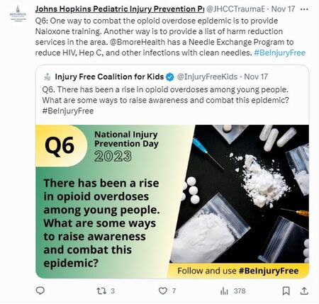Screen dimensions: 319x304
Task: Click the blue verified badge
Action: [x=170, y=77]
